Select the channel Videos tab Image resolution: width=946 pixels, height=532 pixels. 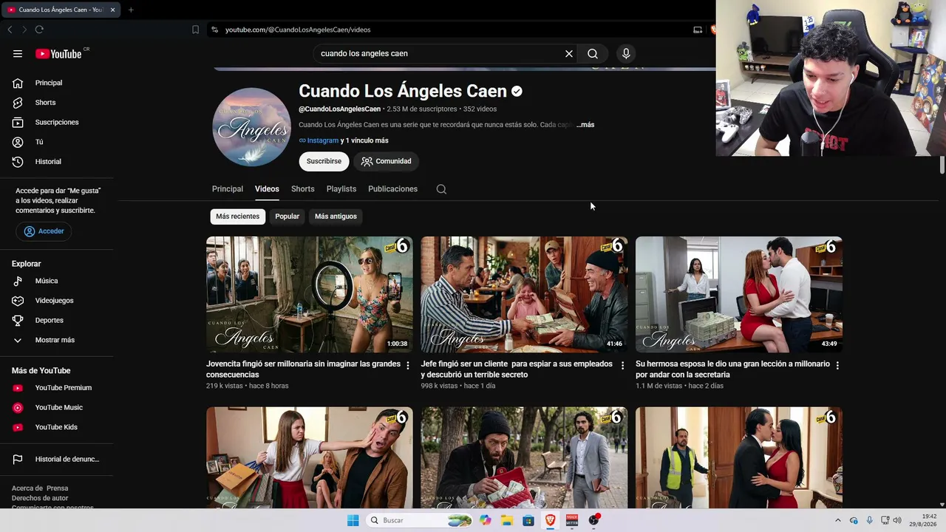coord(267,189)
